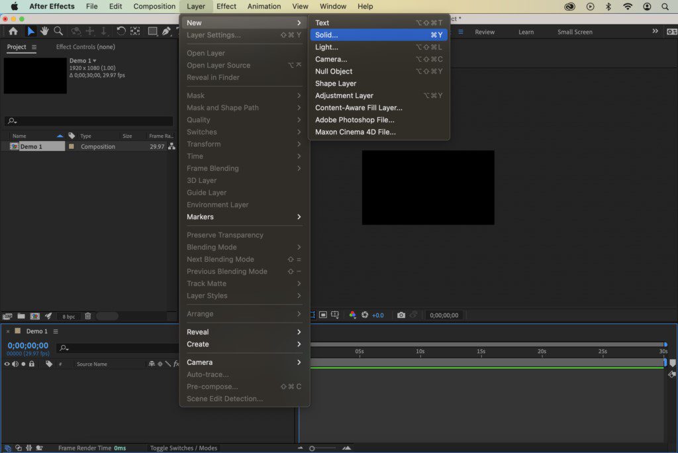
Task: Toggle Transfer Controls pane icon at timeline bottom
Action: coord(18,448)
